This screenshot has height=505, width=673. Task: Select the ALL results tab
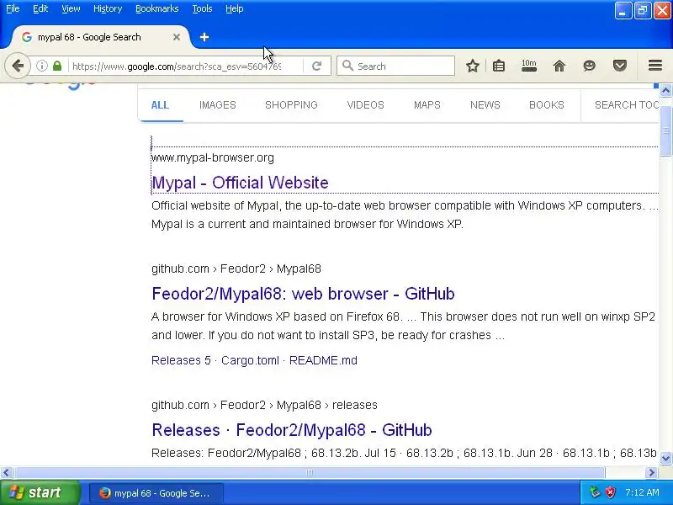(x=160, y=105)
